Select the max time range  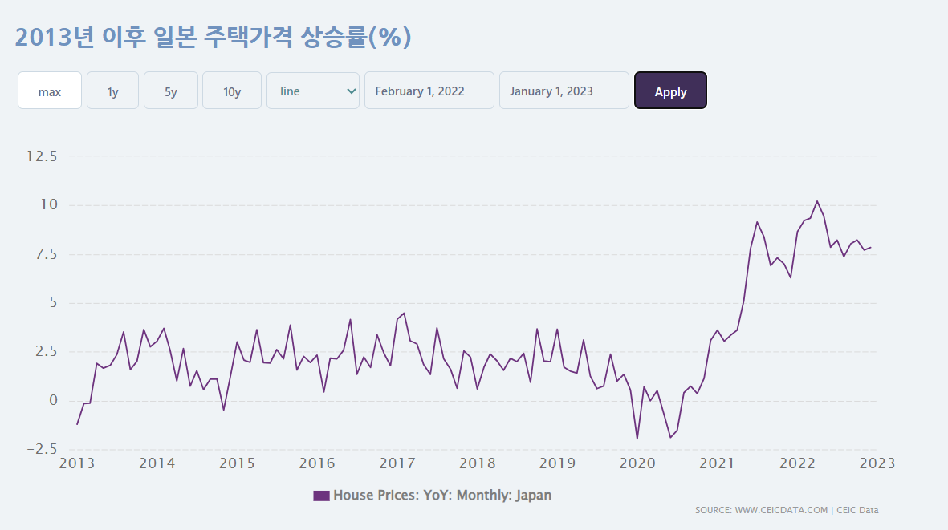tap(49, 90)
